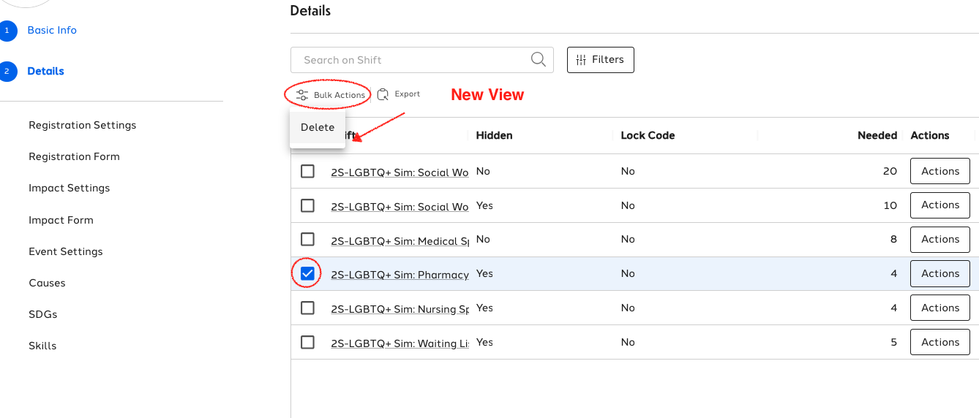This screenshot has height=418, width=979.
Task: Open the Nursing shift link
Action: click(400, 309)
